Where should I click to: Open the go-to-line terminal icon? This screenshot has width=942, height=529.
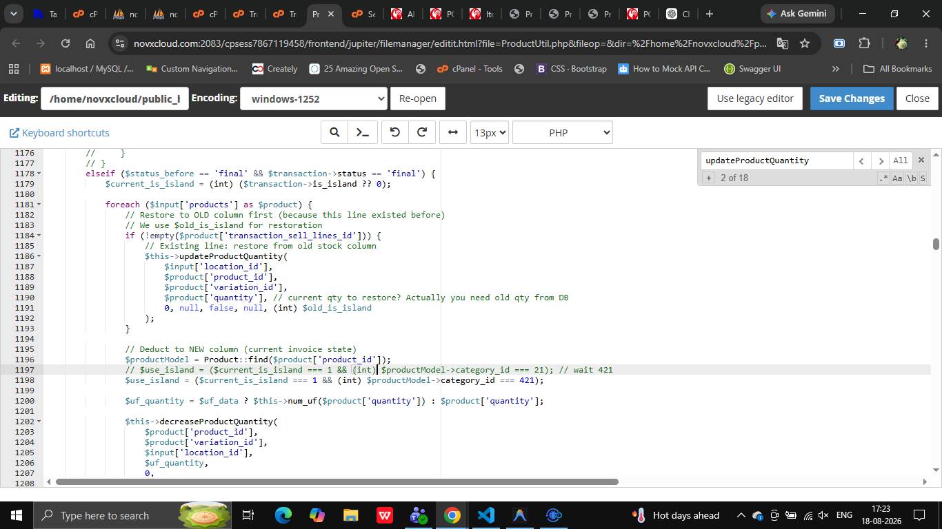pos(363,132)
